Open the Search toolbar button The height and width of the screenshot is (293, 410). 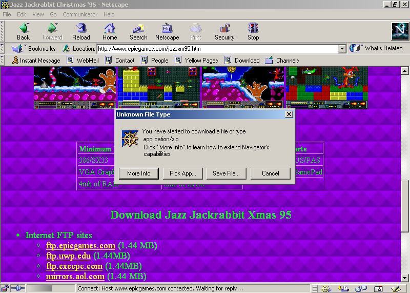click(138, 31)
